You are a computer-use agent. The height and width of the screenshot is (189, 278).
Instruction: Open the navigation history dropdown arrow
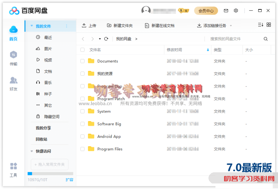(100, 39)
